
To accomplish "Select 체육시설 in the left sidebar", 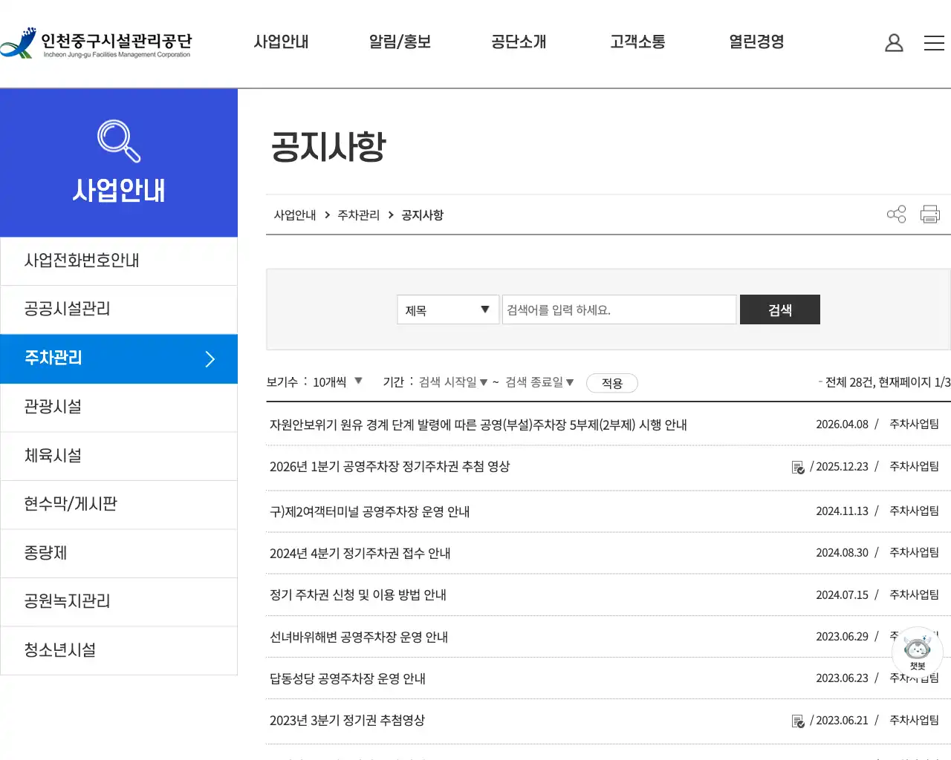I will coord(52,456).
